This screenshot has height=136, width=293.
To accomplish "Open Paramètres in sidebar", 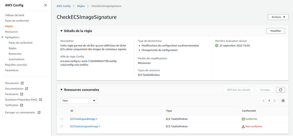I will [12, 70].
